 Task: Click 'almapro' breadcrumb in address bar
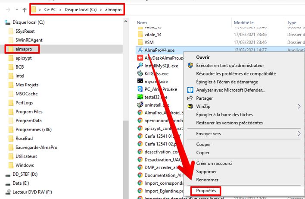[113, 9]
